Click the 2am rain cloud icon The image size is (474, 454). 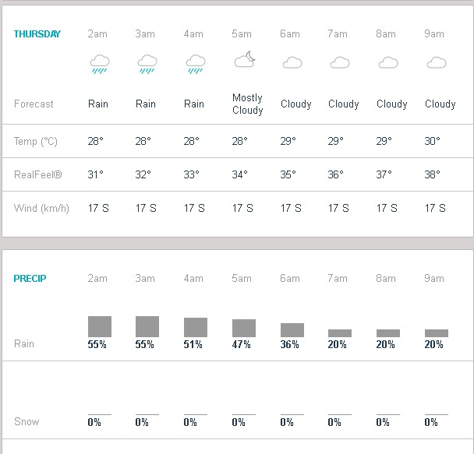[x=100, y=65]
